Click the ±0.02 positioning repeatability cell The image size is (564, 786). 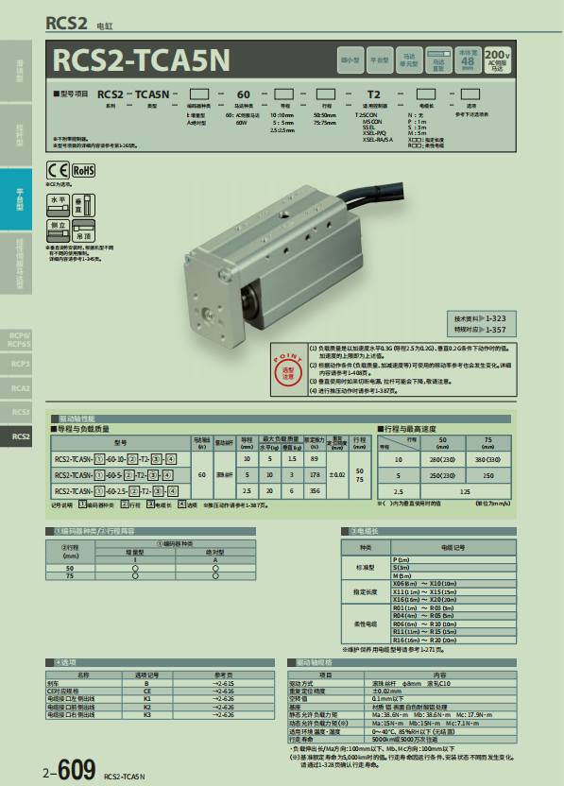pyautogui.click(x=337, y=474)
